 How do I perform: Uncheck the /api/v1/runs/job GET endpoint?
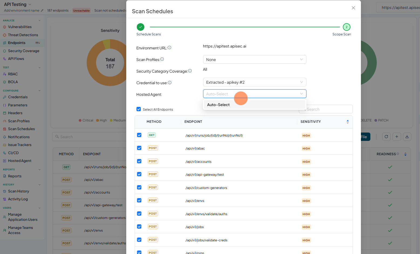[x=139, y=135]
